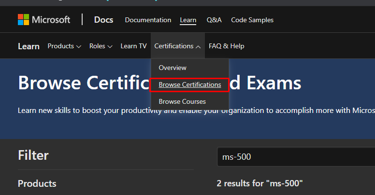Select Browse Courses menu entry
The width and height of the screenshot is (375, 195).
click(x=182, y=101)
